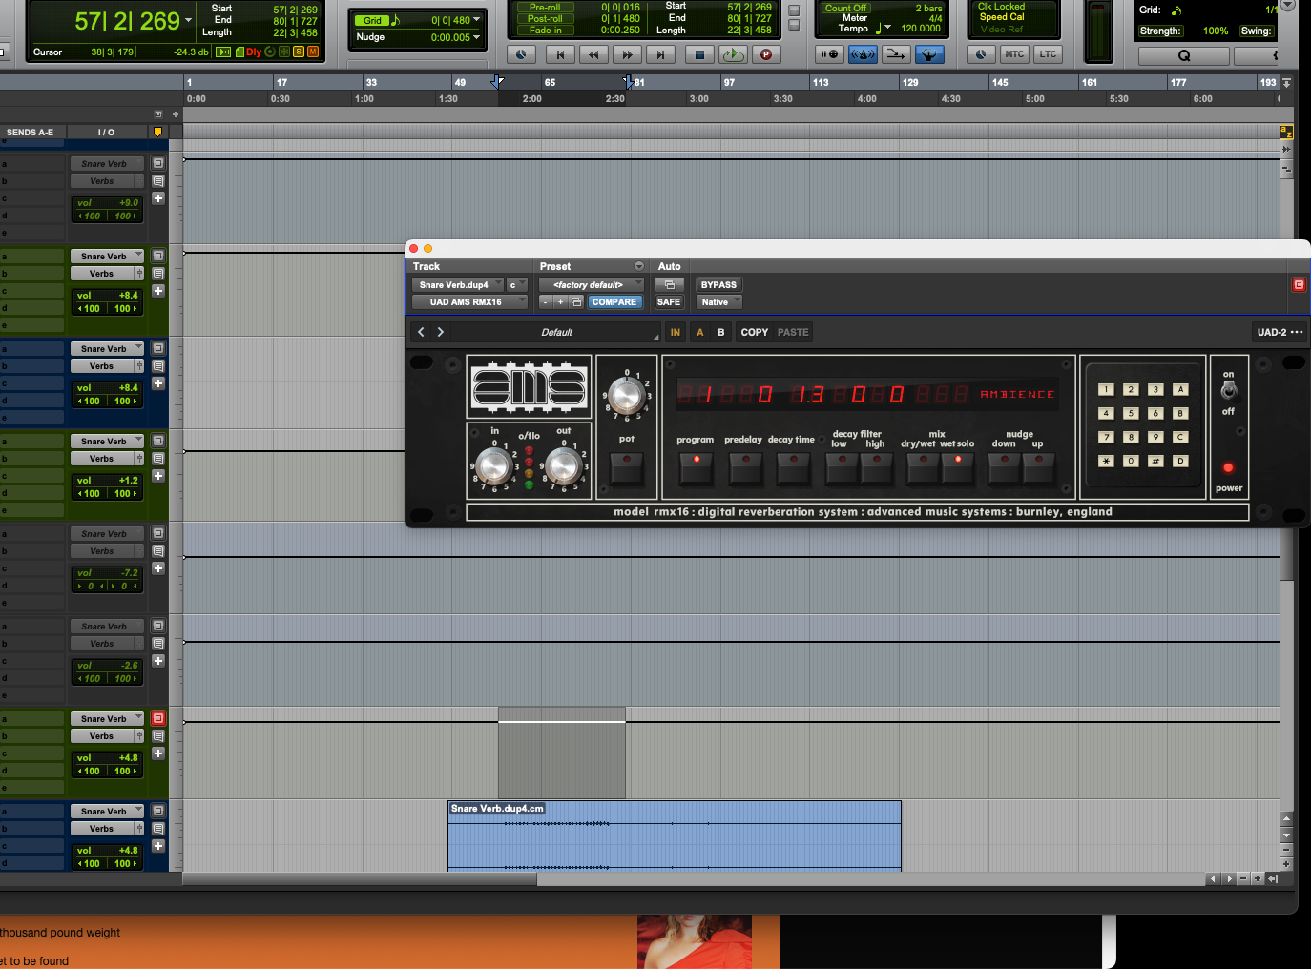Click the transport Fast Forward button
This screenshot has width=1311, height=969.
pyautogui.click(x=627, y=55)
